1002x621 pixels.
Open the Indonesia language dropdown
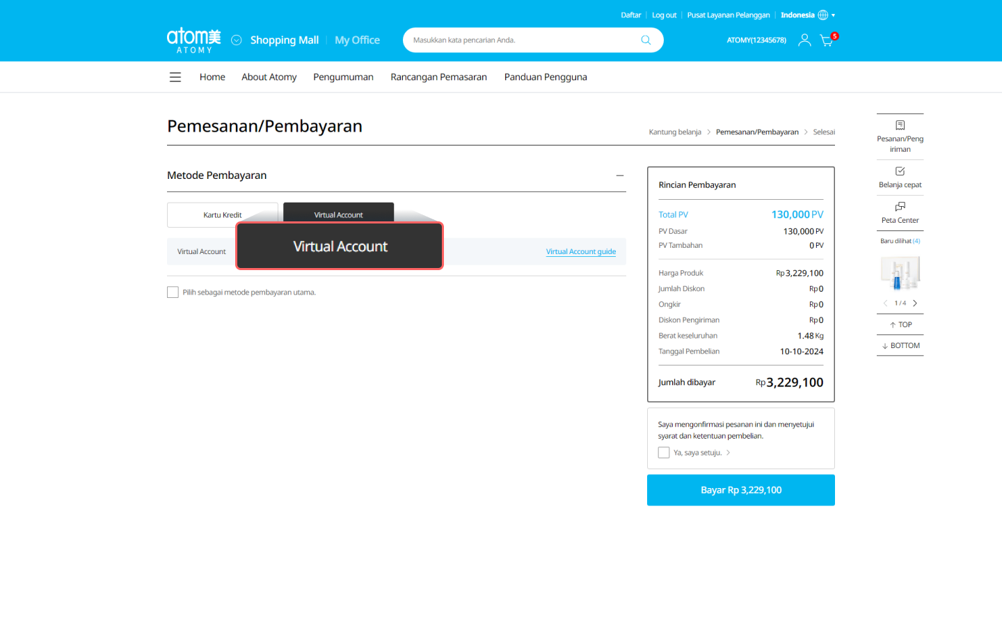(x=807, y=15)
